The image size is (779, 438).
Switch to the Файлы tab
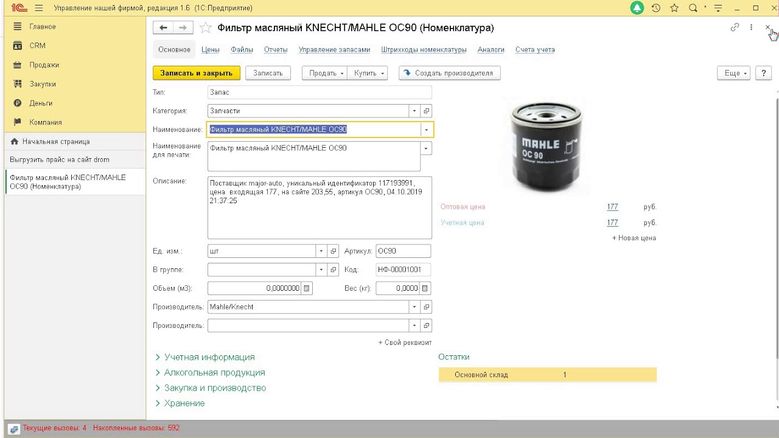pos(242,50)
